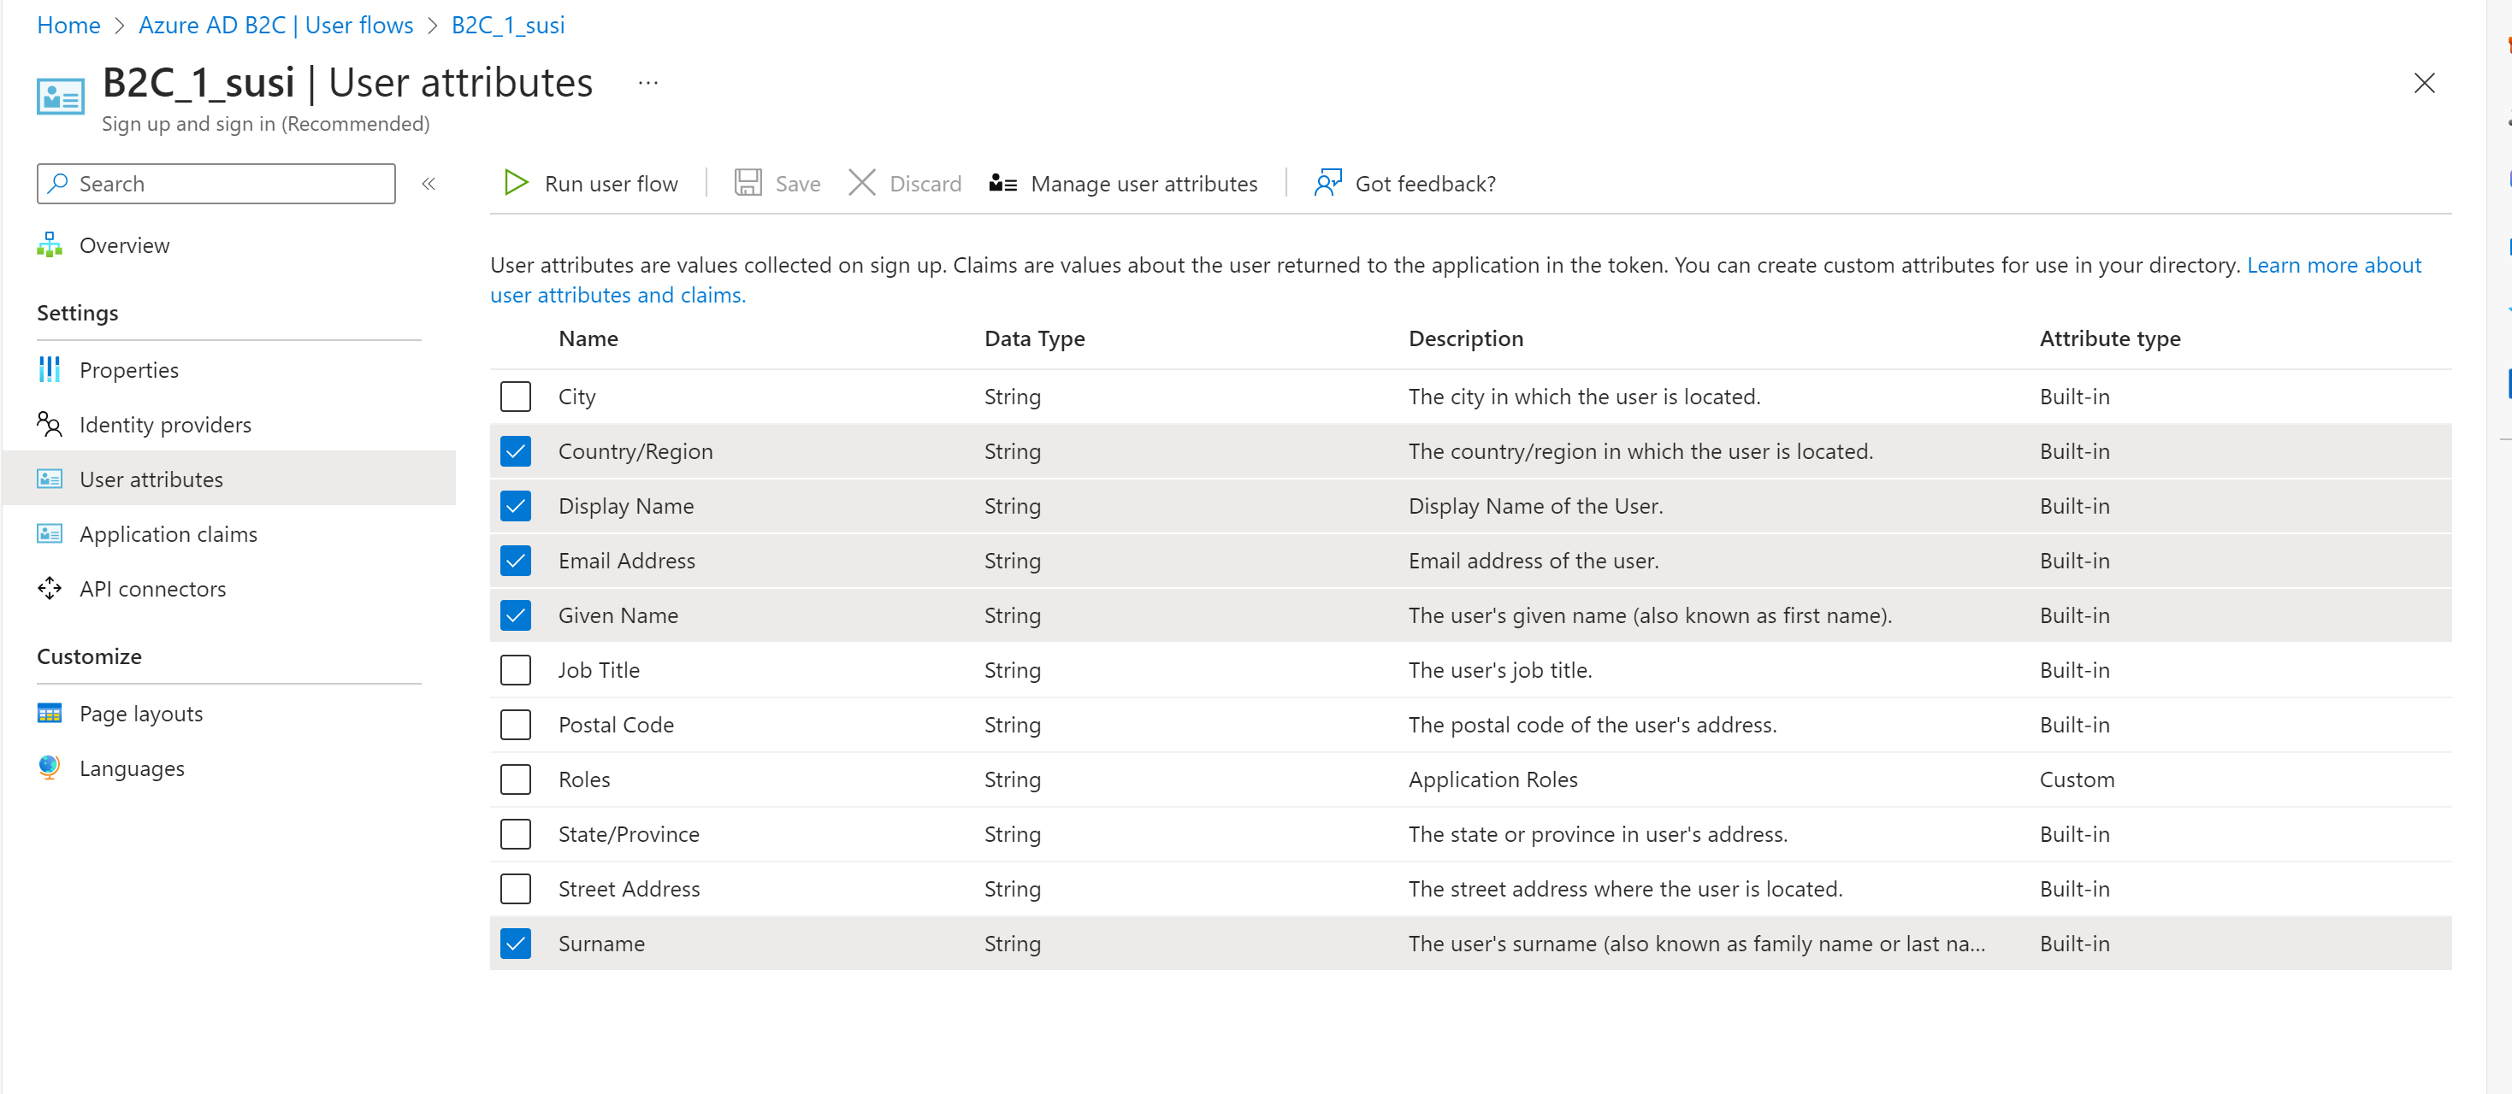Uncheck the Surname attribute
Screen dimensions: 2512x1094
click(x=516, y=943)
